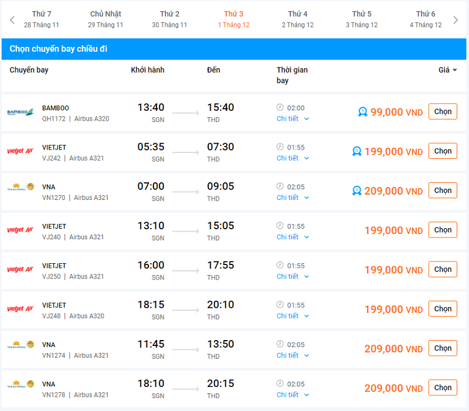Select VNA flight VN1274 using Chọn

click(443, 348)
